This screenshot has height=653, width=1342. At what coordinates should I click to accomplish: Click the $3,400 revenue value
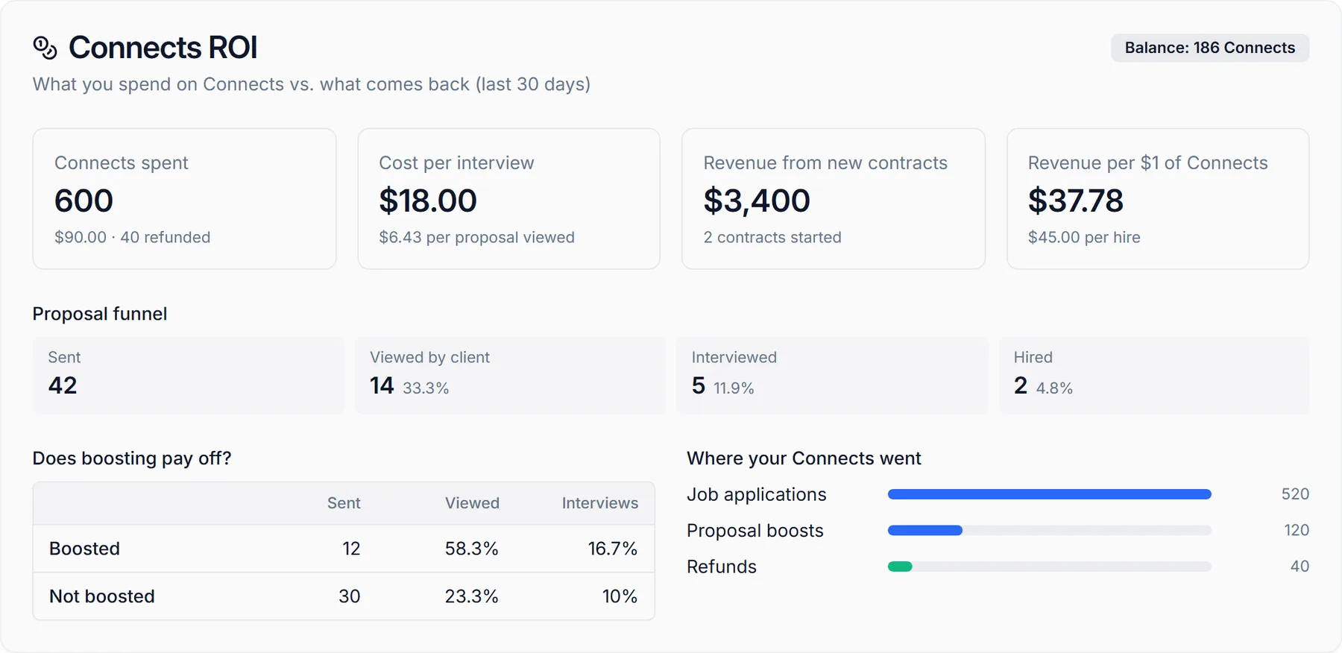pyautogui.click(x=756, y=201)
